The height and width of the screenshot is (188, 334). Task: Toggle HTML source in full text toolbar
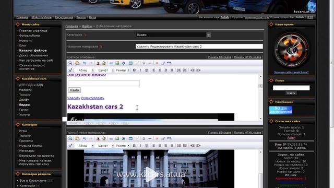pyautogui.click(x=169, y=138)
